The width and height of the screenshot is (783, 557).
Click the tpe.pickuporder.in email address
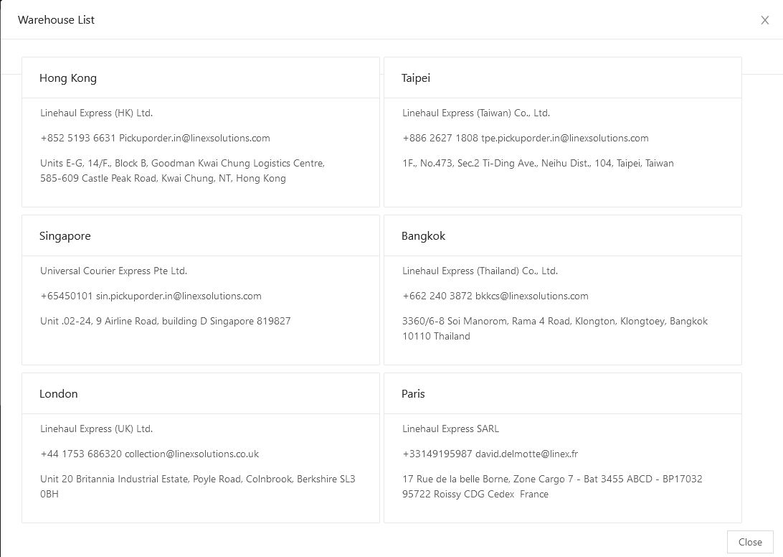(564, 138)
